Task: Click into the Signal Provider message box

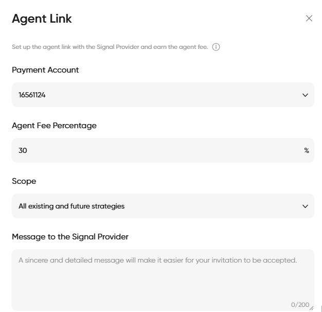Action: pos(163,278)
